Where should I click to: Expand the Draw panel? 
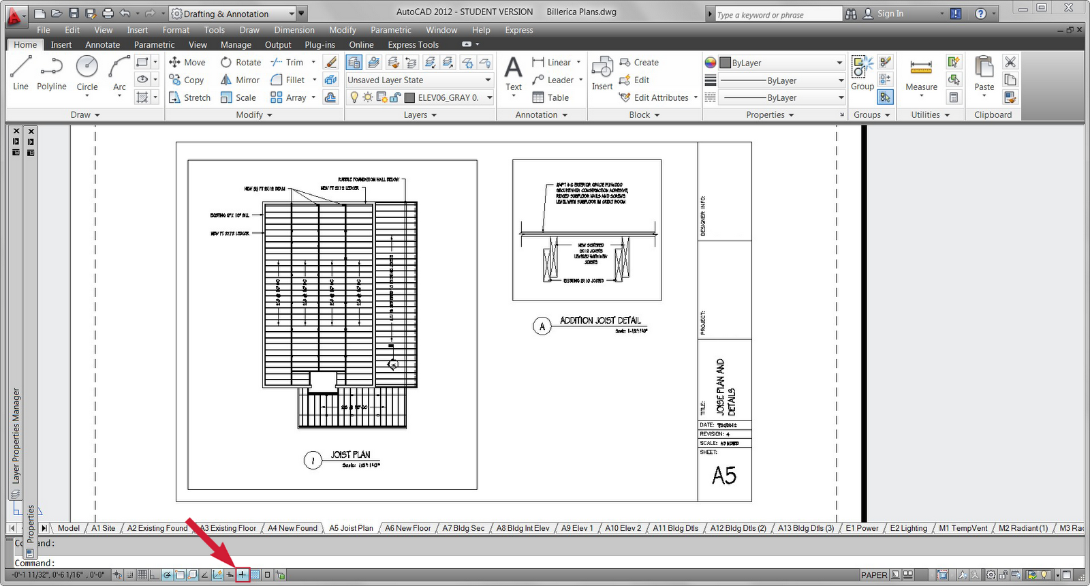[x=85, y=114]
